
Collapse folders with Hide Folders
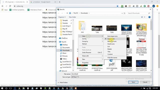63,82
